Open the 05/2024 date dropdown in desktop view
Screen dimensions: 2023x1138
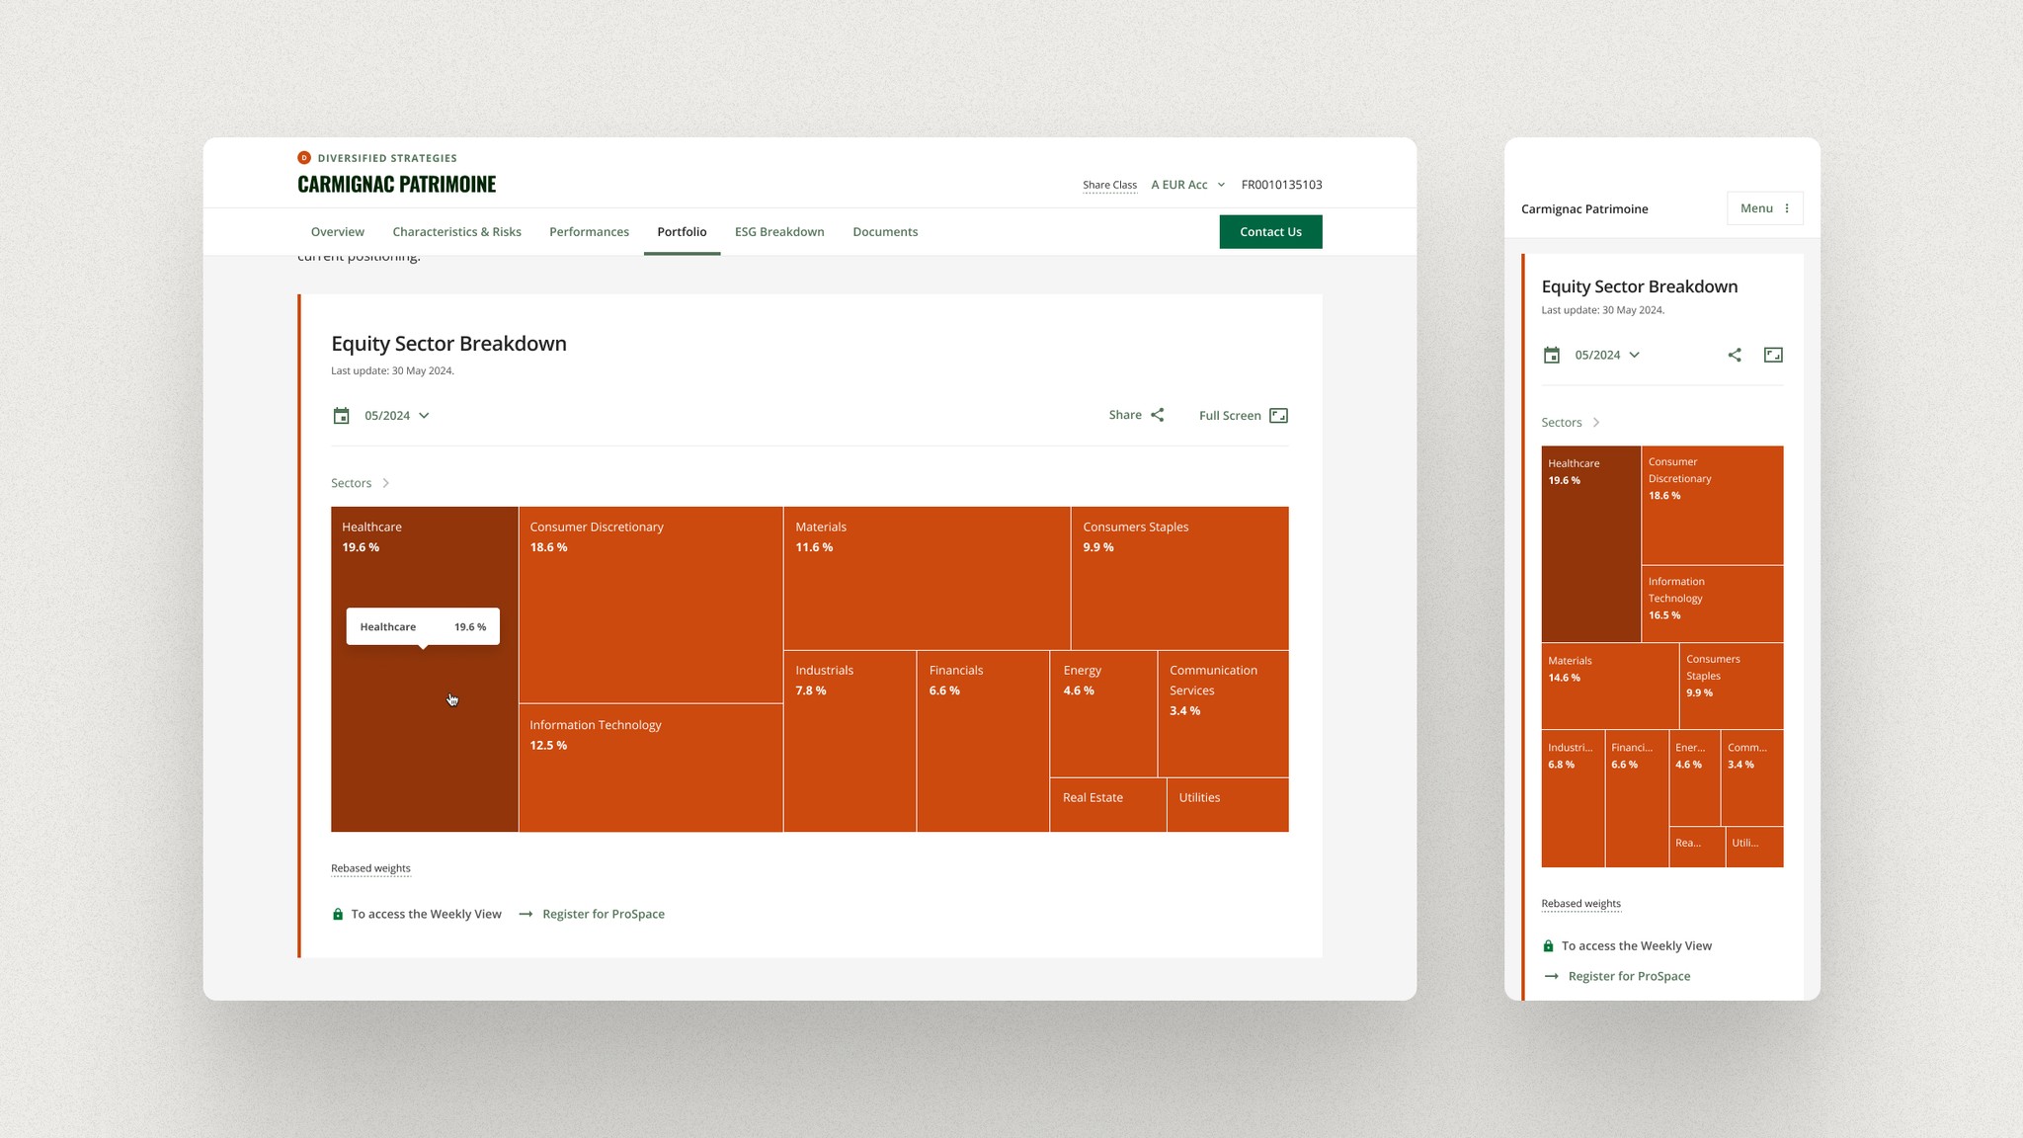[396, 416]
